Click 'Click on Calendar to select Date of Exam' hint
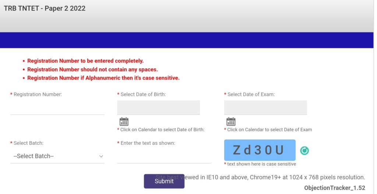The image size is (377, 194). click(x=269, y=130)
